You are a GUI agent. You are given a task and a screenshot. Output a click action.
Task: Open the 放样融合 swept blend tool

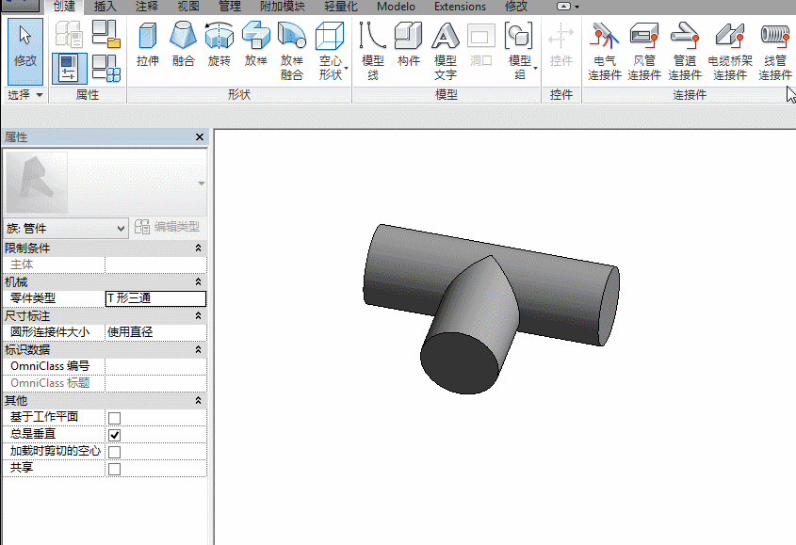(x=292, y=51)
